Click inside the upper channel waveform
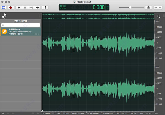This screenshot has width=165, height=115. (x=98, y=43)
